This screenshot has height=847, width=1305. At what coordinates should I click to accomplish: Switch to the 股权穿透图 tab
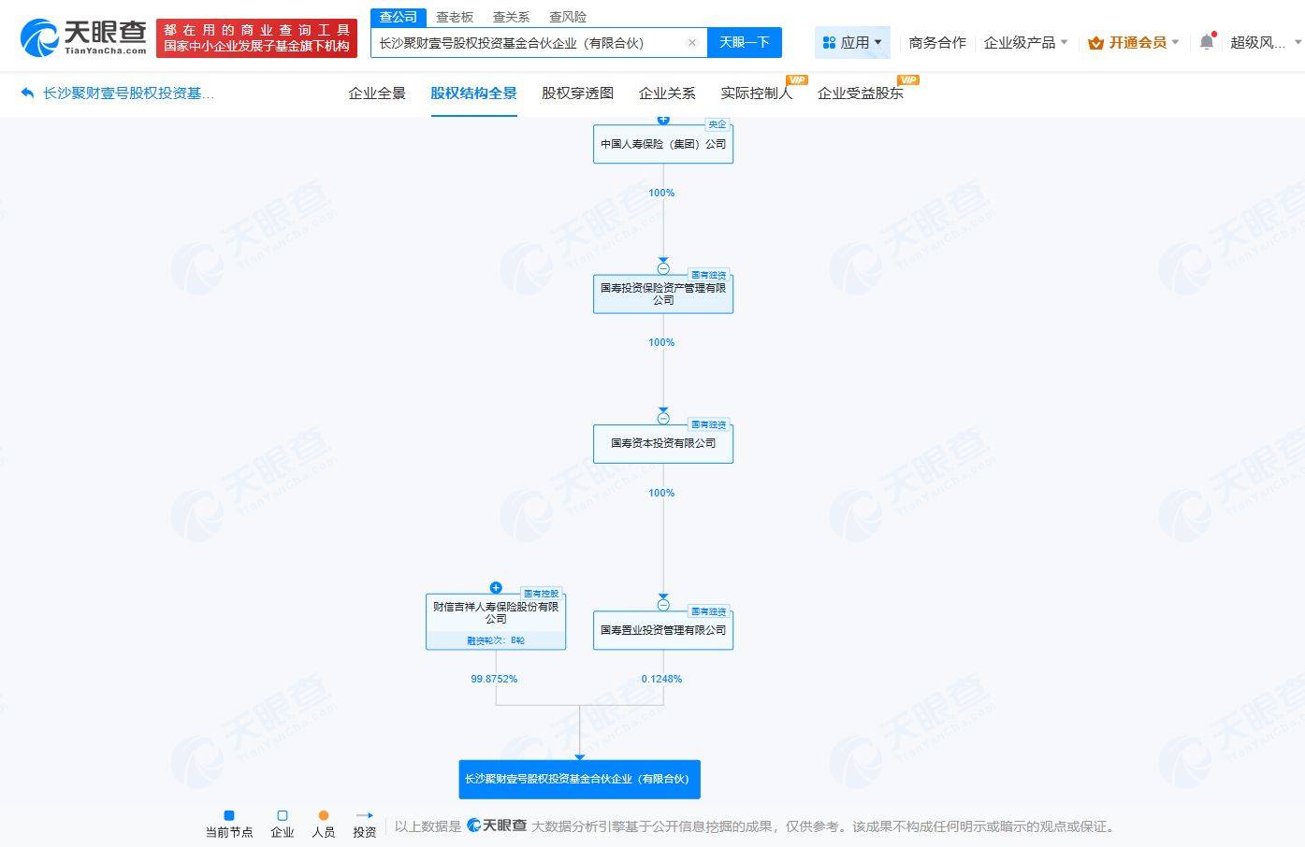(x=577, y=93)
